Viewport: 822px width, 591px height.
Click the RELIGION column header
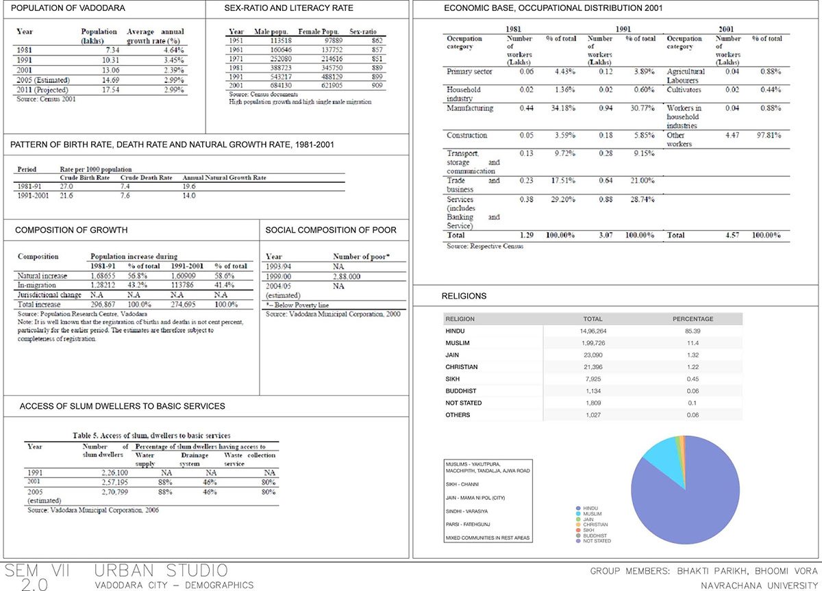461,319
